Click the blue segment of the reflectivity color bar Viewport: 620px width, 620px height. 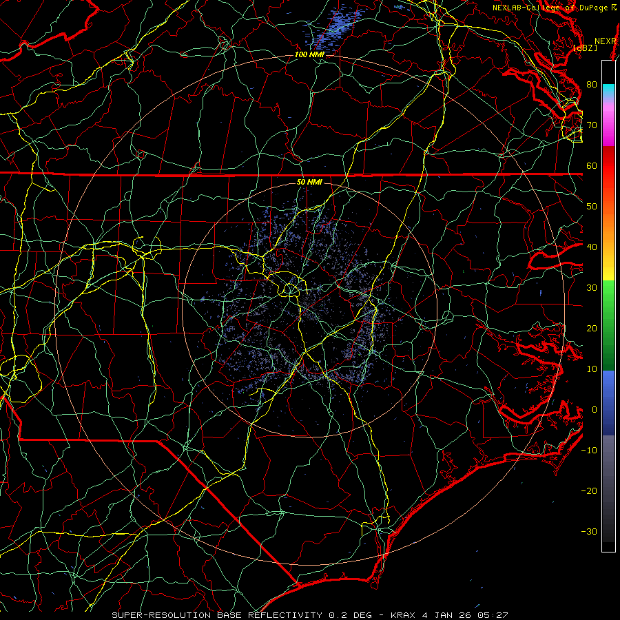(x=608, y=403)
